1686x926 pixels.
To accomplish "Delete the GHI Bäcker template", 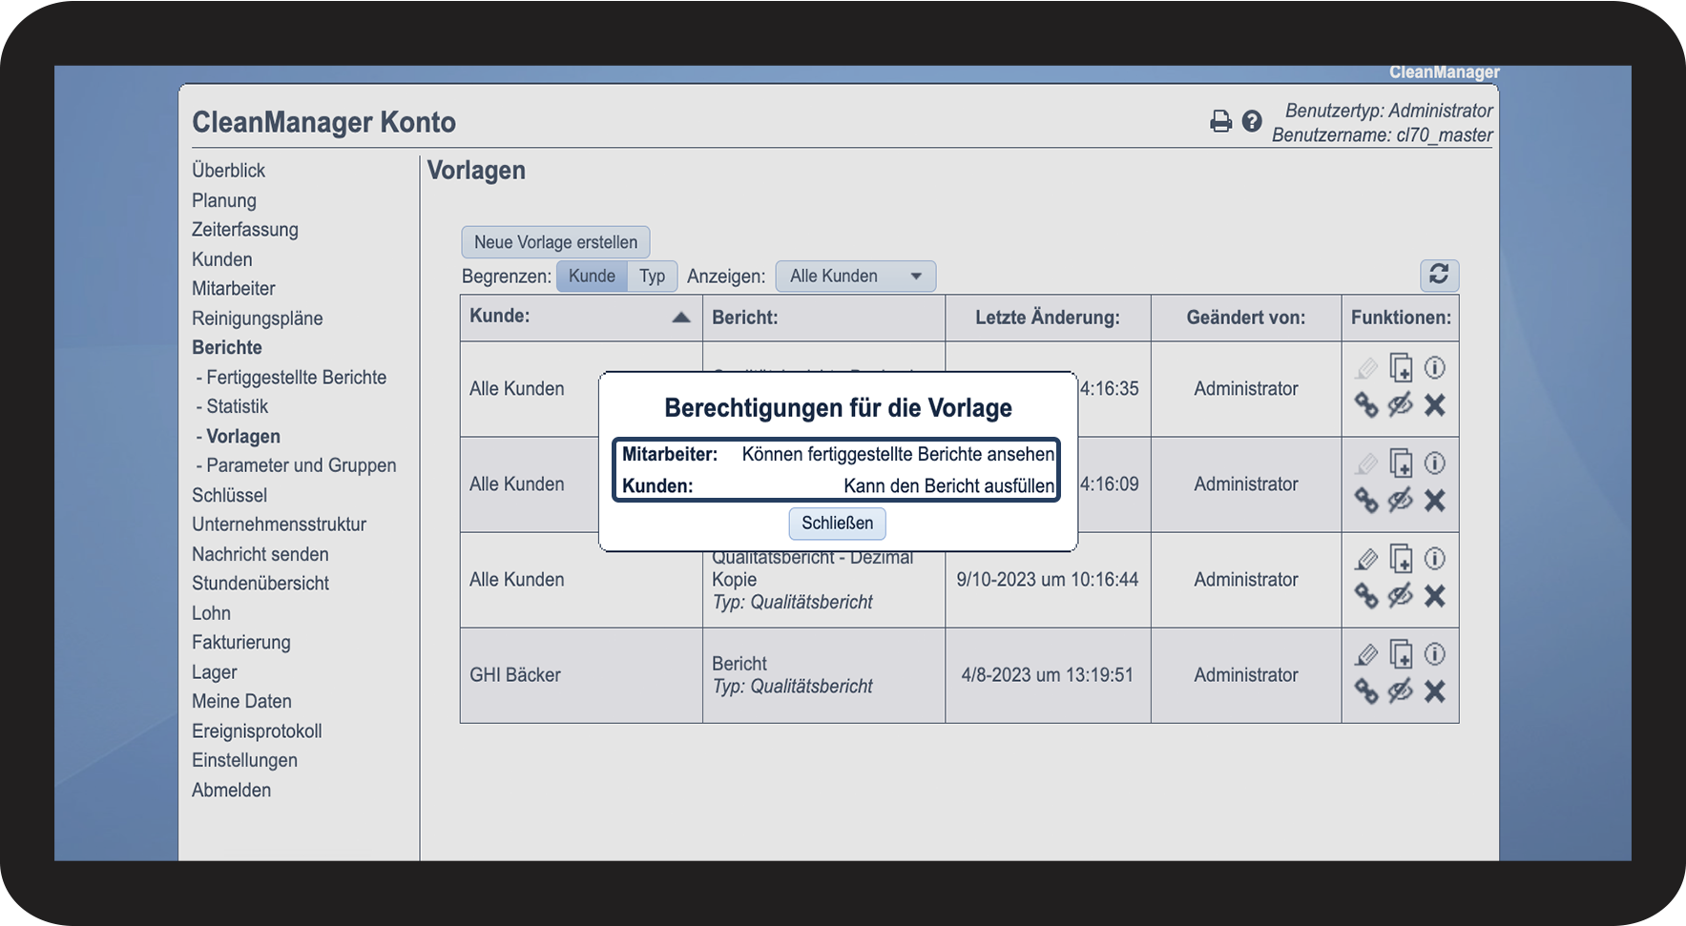I will 1434,691.
